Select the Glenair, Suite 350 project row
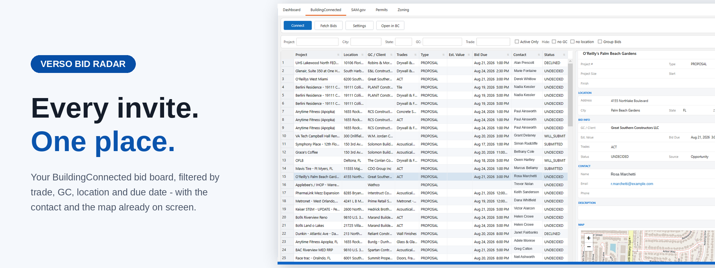The image size is (715, 268). tap(425, 71)
